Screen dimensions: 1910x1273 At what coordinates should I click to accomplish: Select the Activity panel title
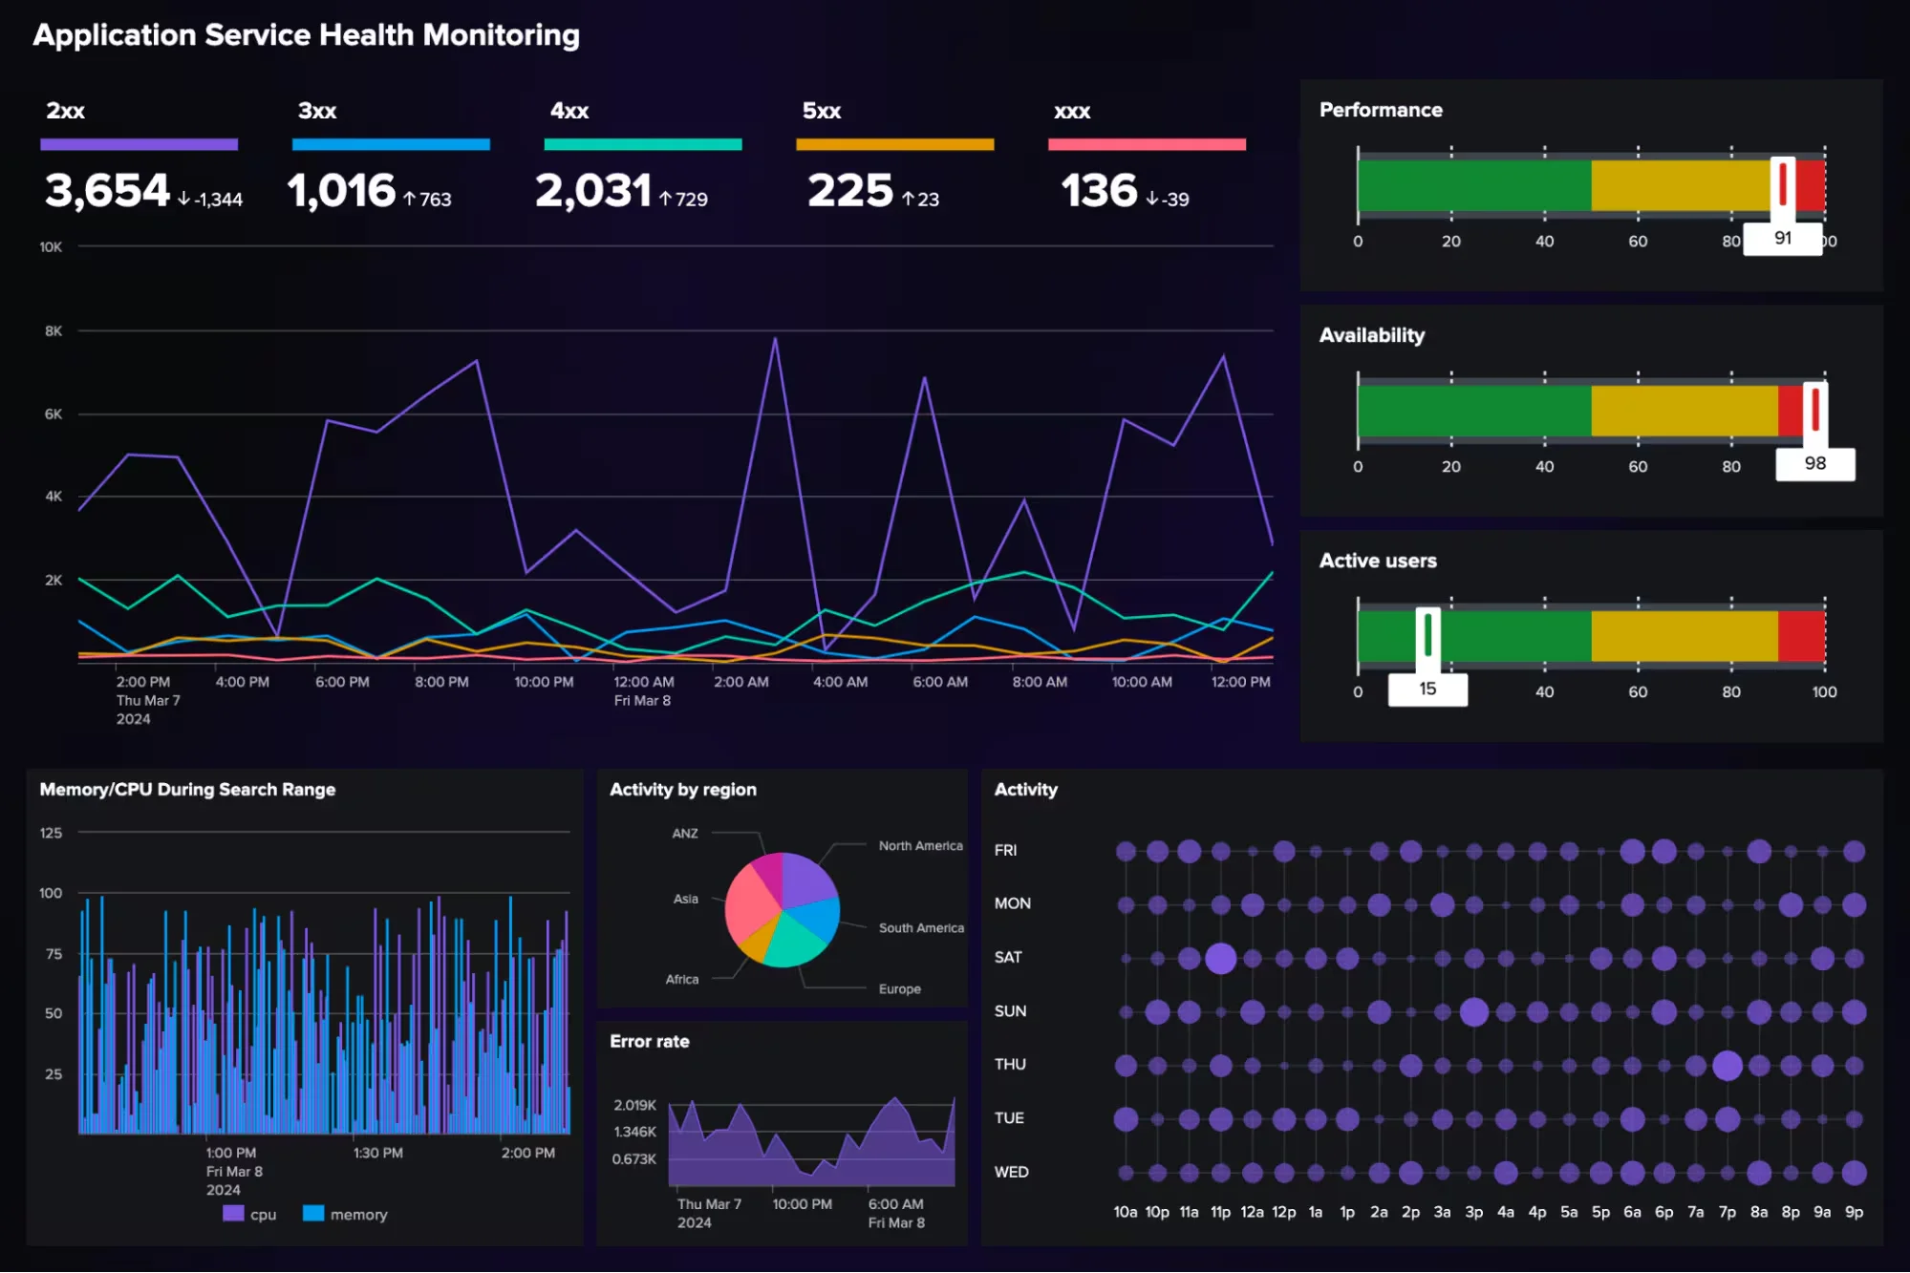(1025, 789)
